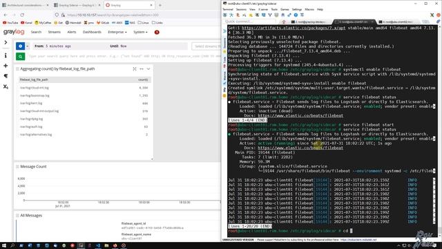
Task: Open the artifacts.elastic.co link in the terminal
Action: 294,28
